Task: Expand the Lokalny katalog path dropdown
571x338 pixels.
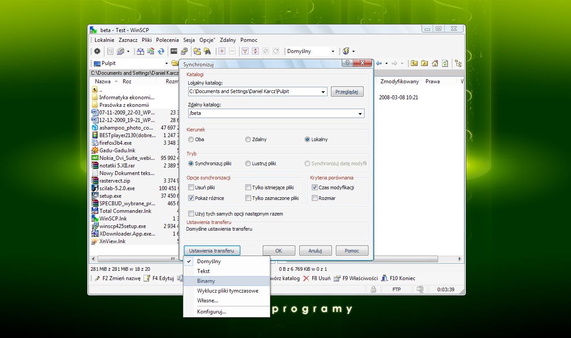Action: 323,92
